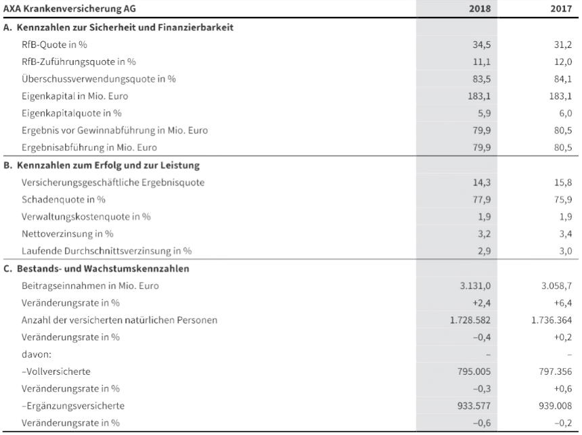Click the Überschussverwendungsquote in % label
Viewport: 582px width, 435px height.
(x=99, y=79)
